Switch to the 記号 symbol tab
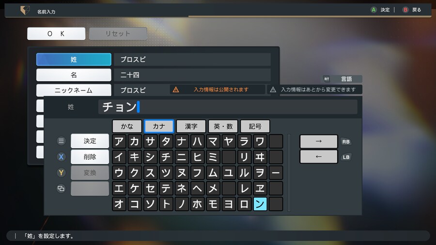The height and width of the screenshot is (245, 436). pyautogui.click(x=255, y=126)
